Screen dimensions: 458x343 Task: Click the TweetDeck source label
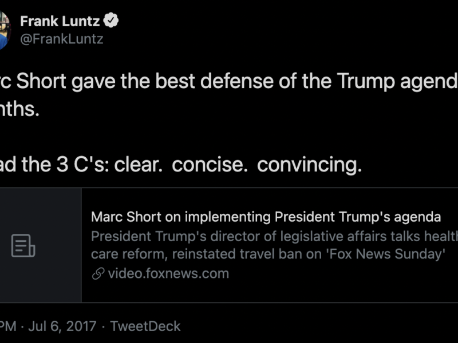click(x=145, y=326)
